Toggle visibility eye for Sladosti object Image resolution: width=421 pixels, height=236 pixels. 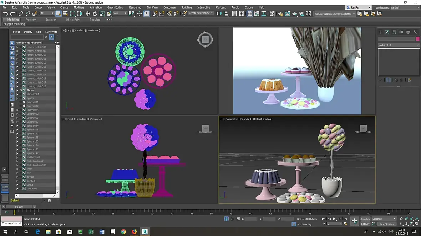21,90
